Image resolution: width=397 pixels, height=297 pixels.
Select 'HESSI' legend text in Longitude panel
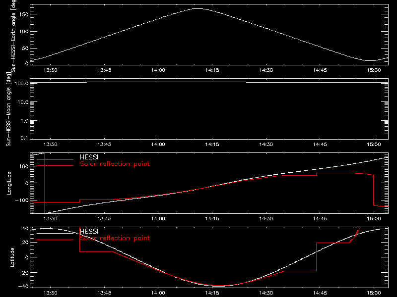tap(89, 157)
